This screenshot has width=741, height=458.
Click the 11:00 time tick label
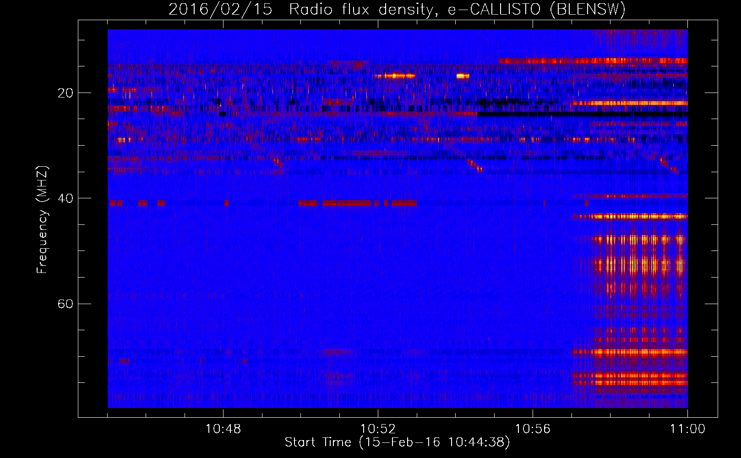pos(687,429)
